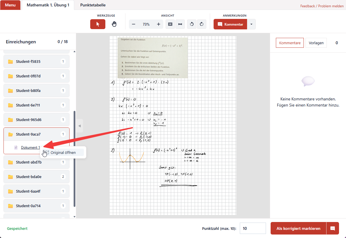Click scroll-down arrow of submissions list

click(x=74, y=216)
